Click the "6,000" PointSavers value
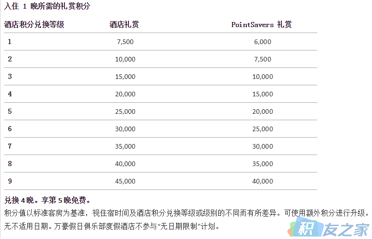Viewport: 372px width, 239px height. click(262, 42)
